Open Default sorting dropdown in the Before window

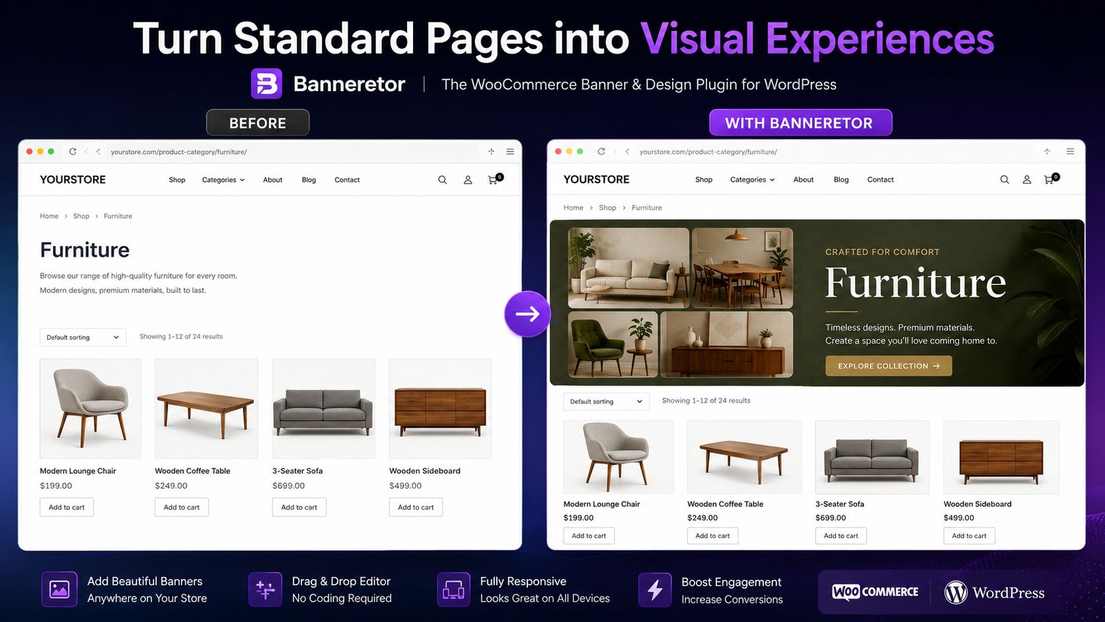pyautogui.click(x=83, y=337)
